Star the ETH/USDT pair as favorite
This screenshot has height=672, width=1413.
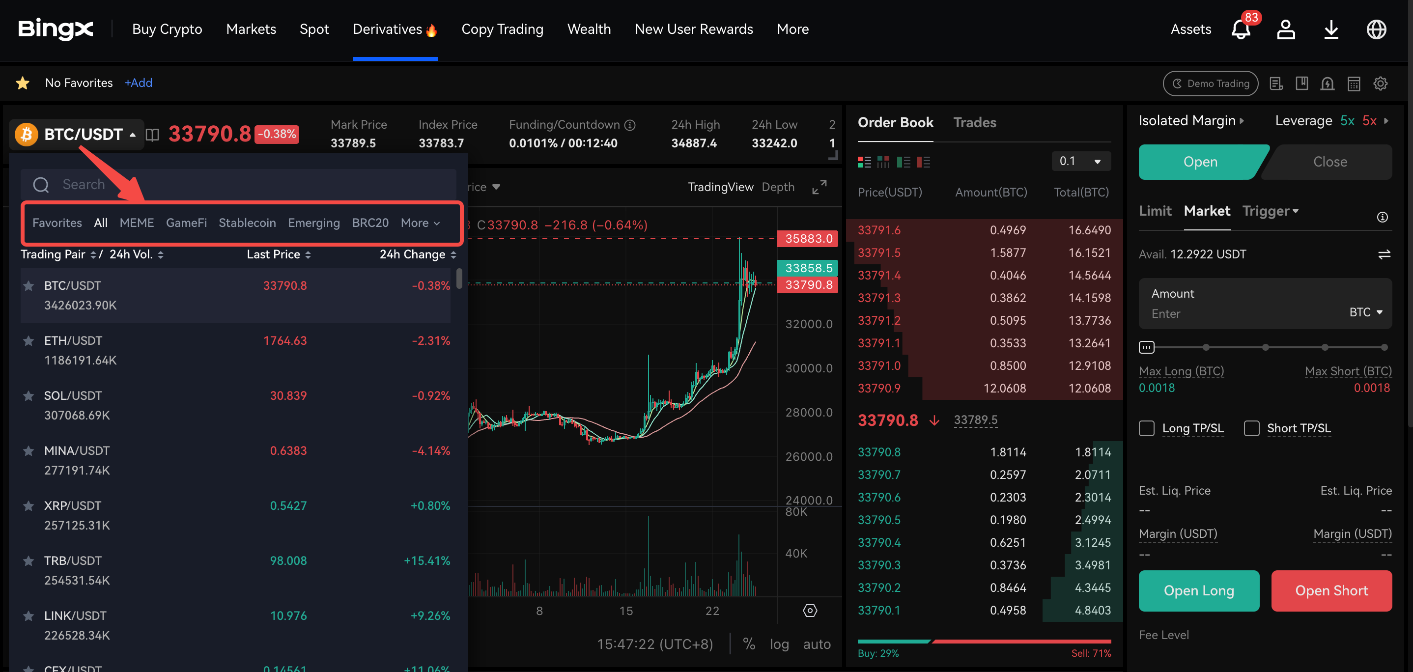(x=28, y=340)
